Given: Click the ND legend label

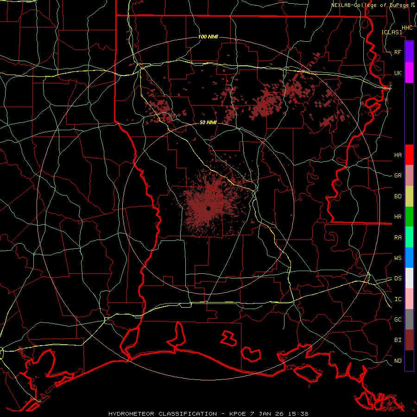Looking at the screenshot, I should click(398, 360).
